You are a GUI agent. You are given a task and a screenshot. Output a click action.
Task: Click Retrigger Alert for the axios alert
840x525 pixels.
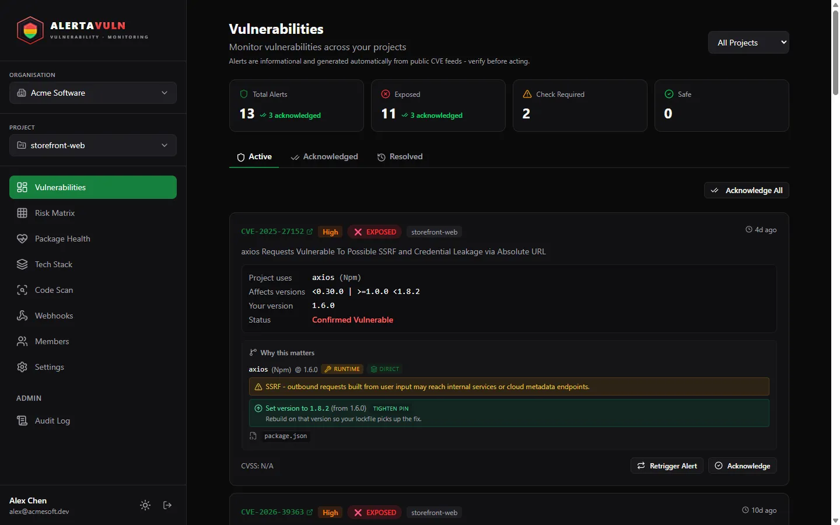[667, 466]
